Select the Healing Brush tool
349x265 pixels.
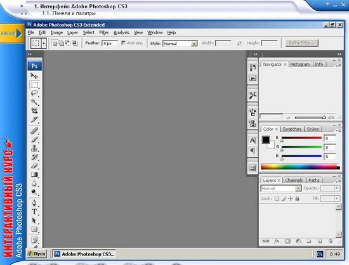pyautogui.click(x=34, y=131)
